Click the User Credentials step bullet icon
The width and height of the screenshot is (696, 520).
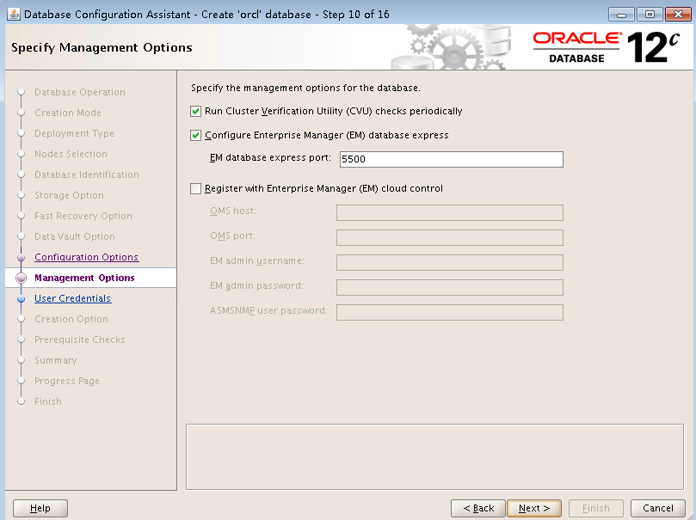tap(22, 299)
